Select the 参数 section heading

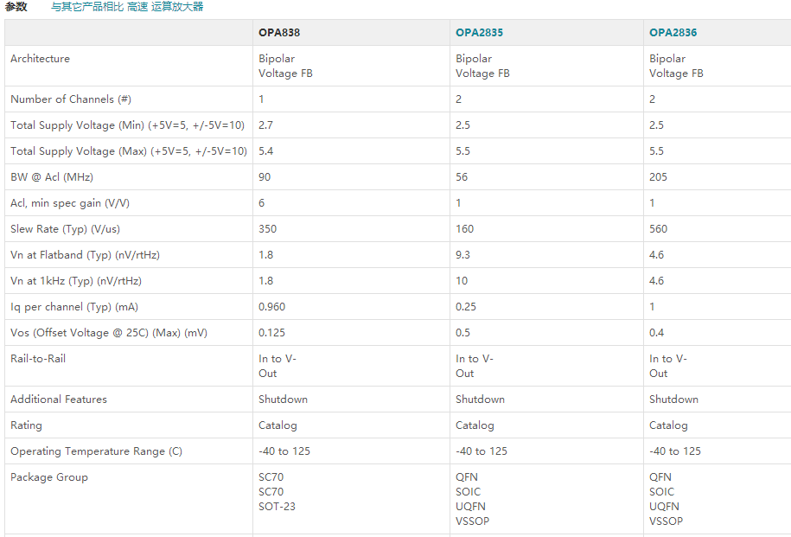pos(16,7)
